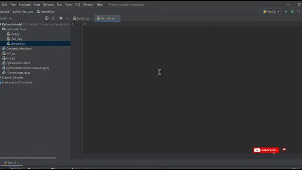Click lecture5.py breadcrumb in navigation bar
This screenshot has height=170, width=302.
pyautogui.click(x=46, y=11)
